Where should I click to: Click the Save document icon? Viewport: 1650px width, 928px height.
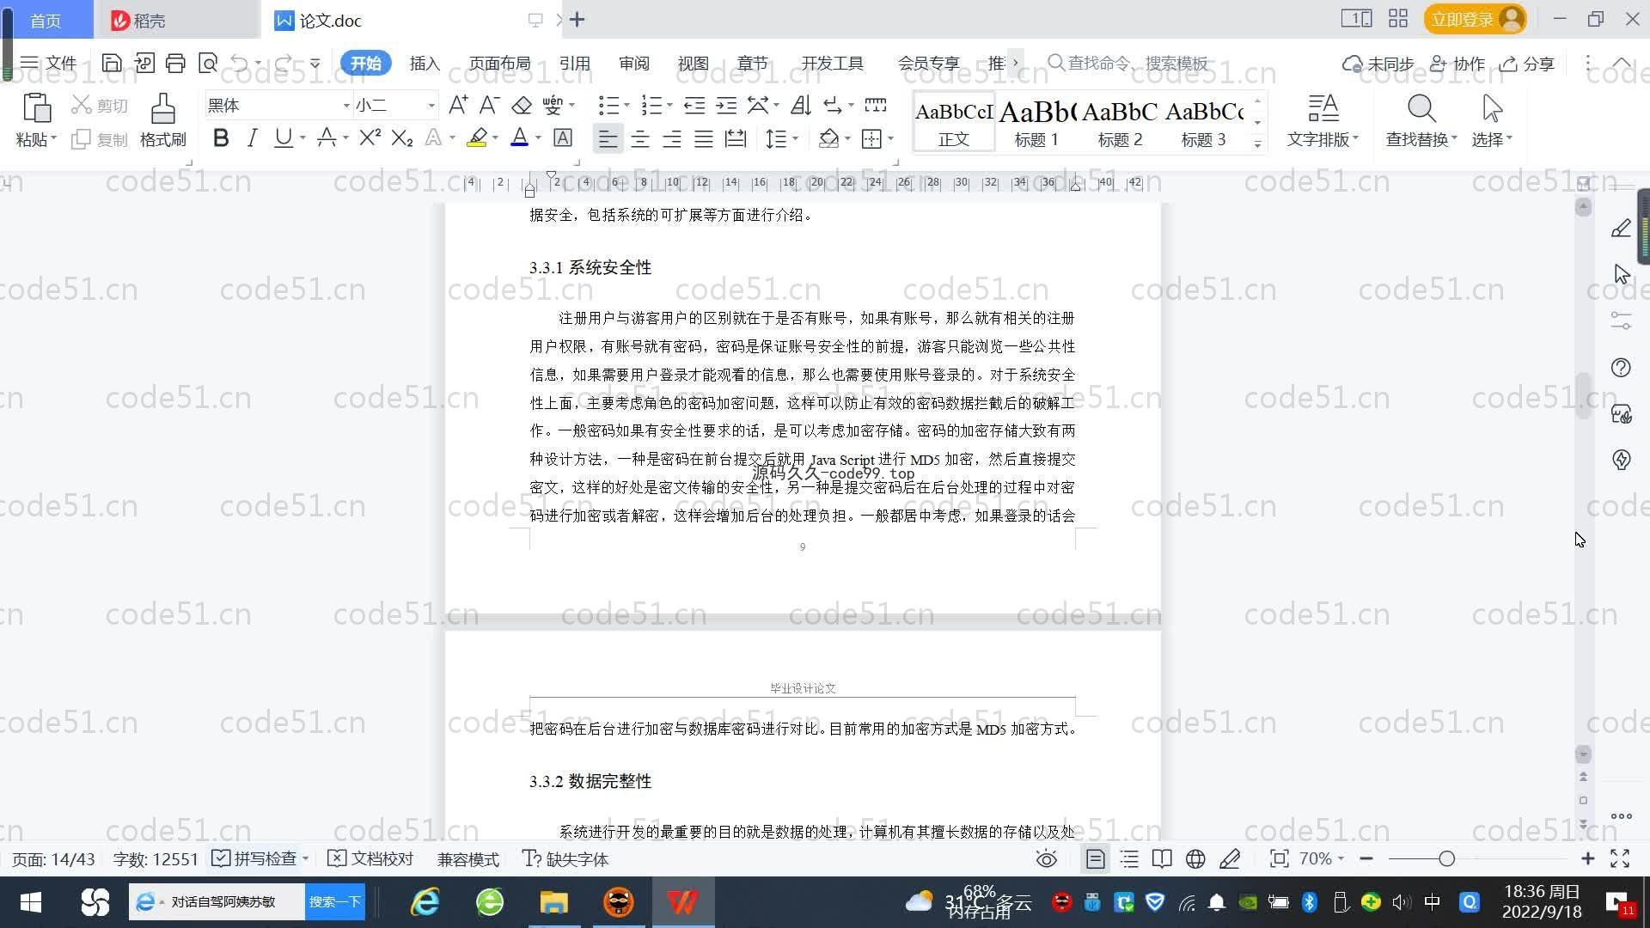(112, 63)
